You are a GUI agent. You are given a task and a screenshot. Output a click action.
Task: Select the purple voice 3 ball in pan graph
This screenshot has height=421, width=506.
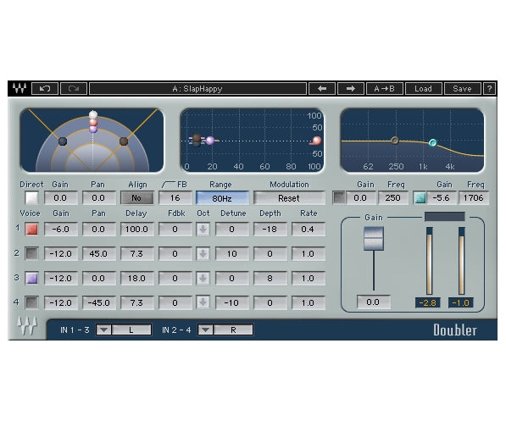93,130
